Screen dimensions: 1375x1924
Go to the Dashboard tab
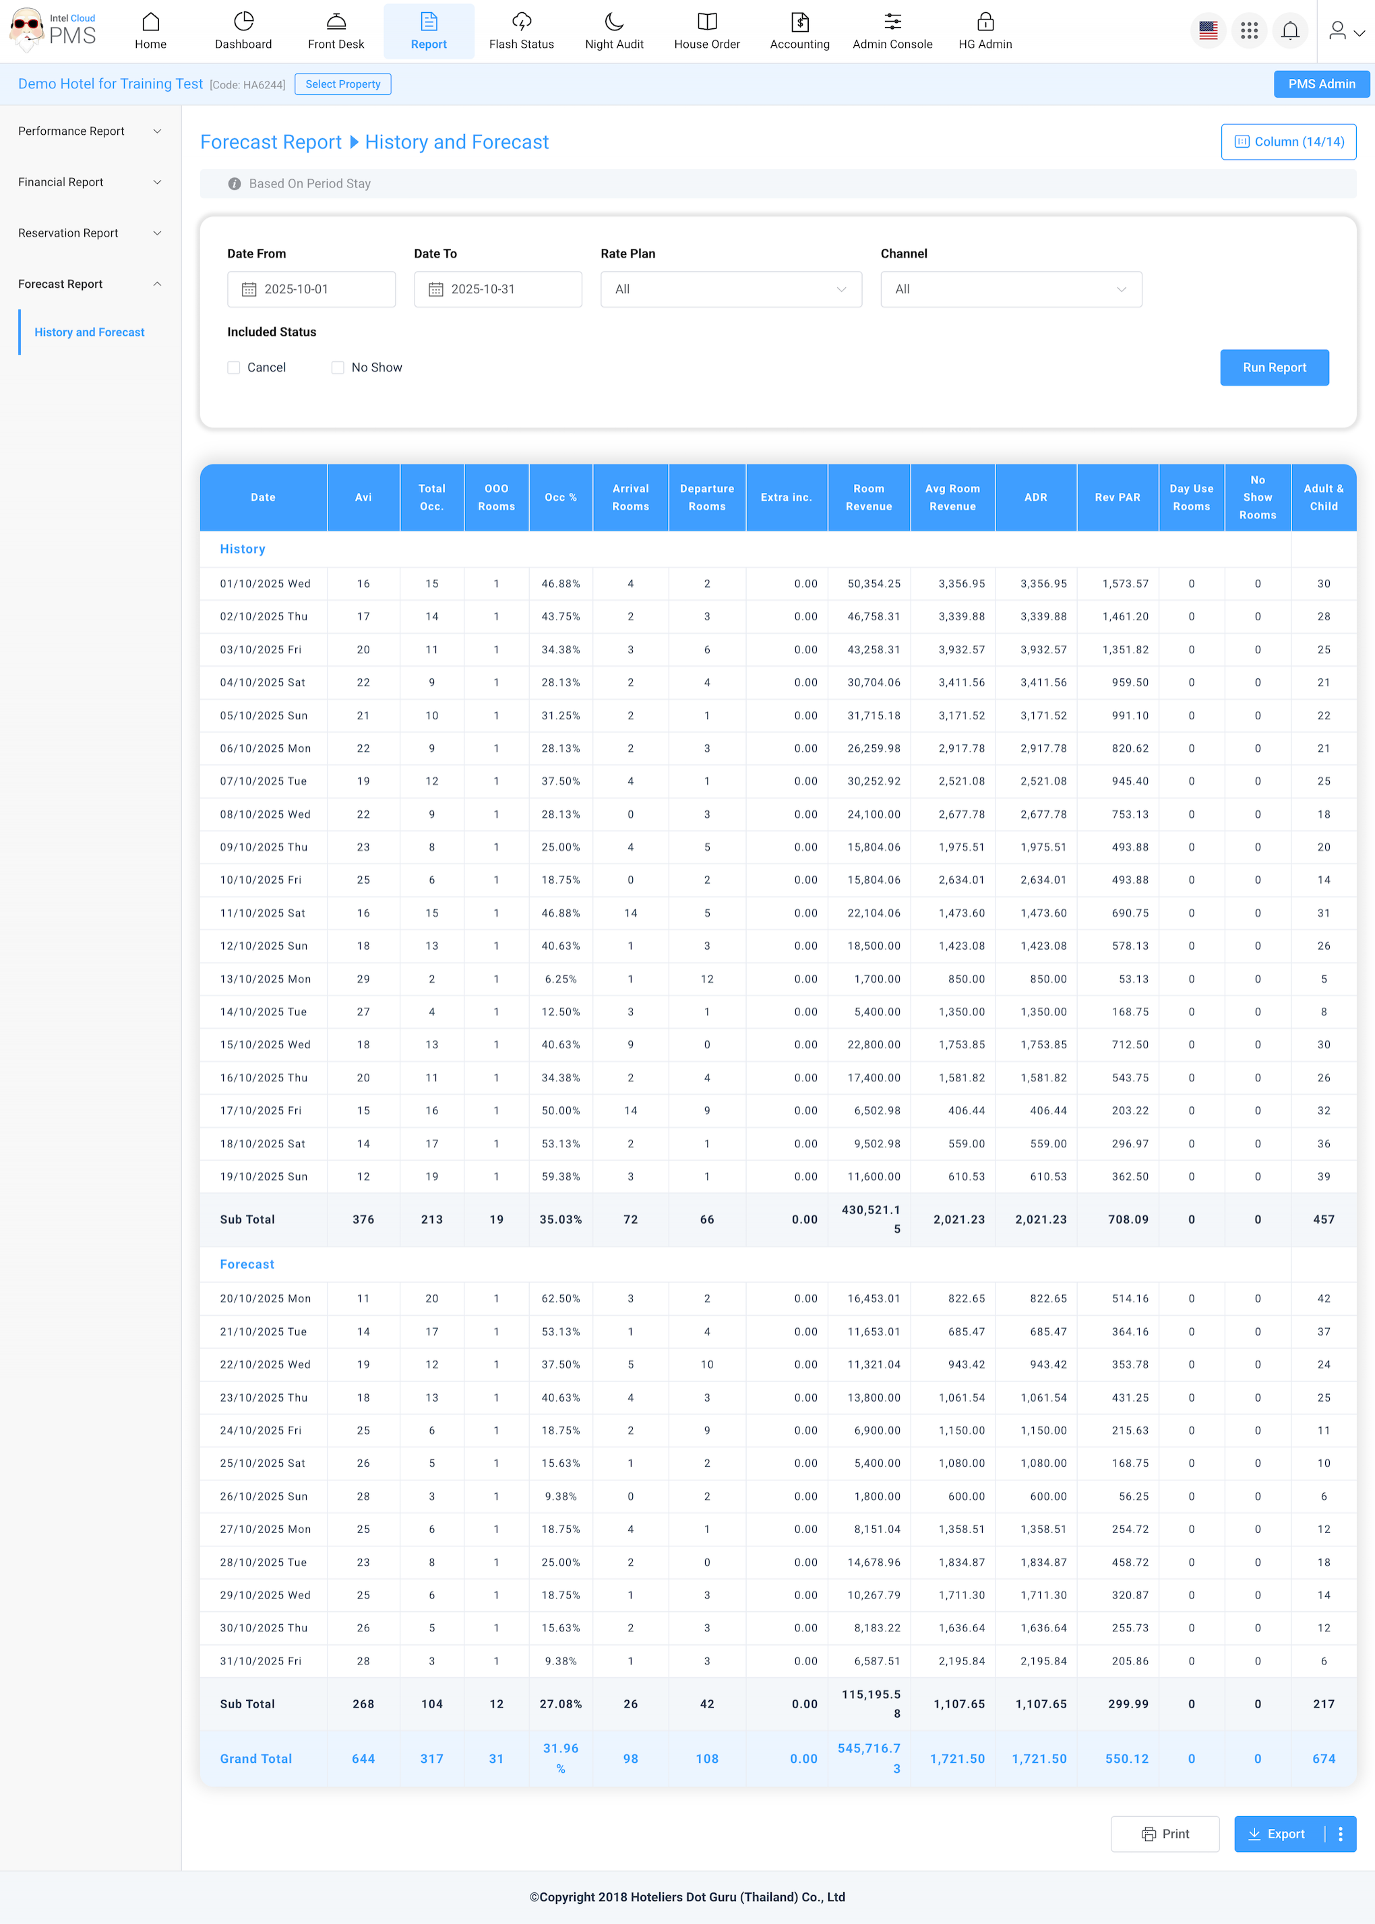tap(243, 31)
